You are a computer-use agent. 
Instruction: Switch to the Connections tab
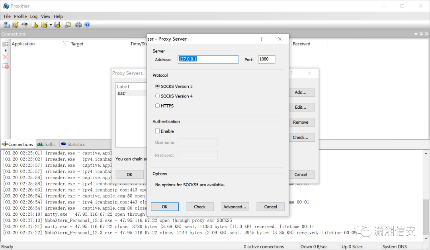click(x=18, y=144)
